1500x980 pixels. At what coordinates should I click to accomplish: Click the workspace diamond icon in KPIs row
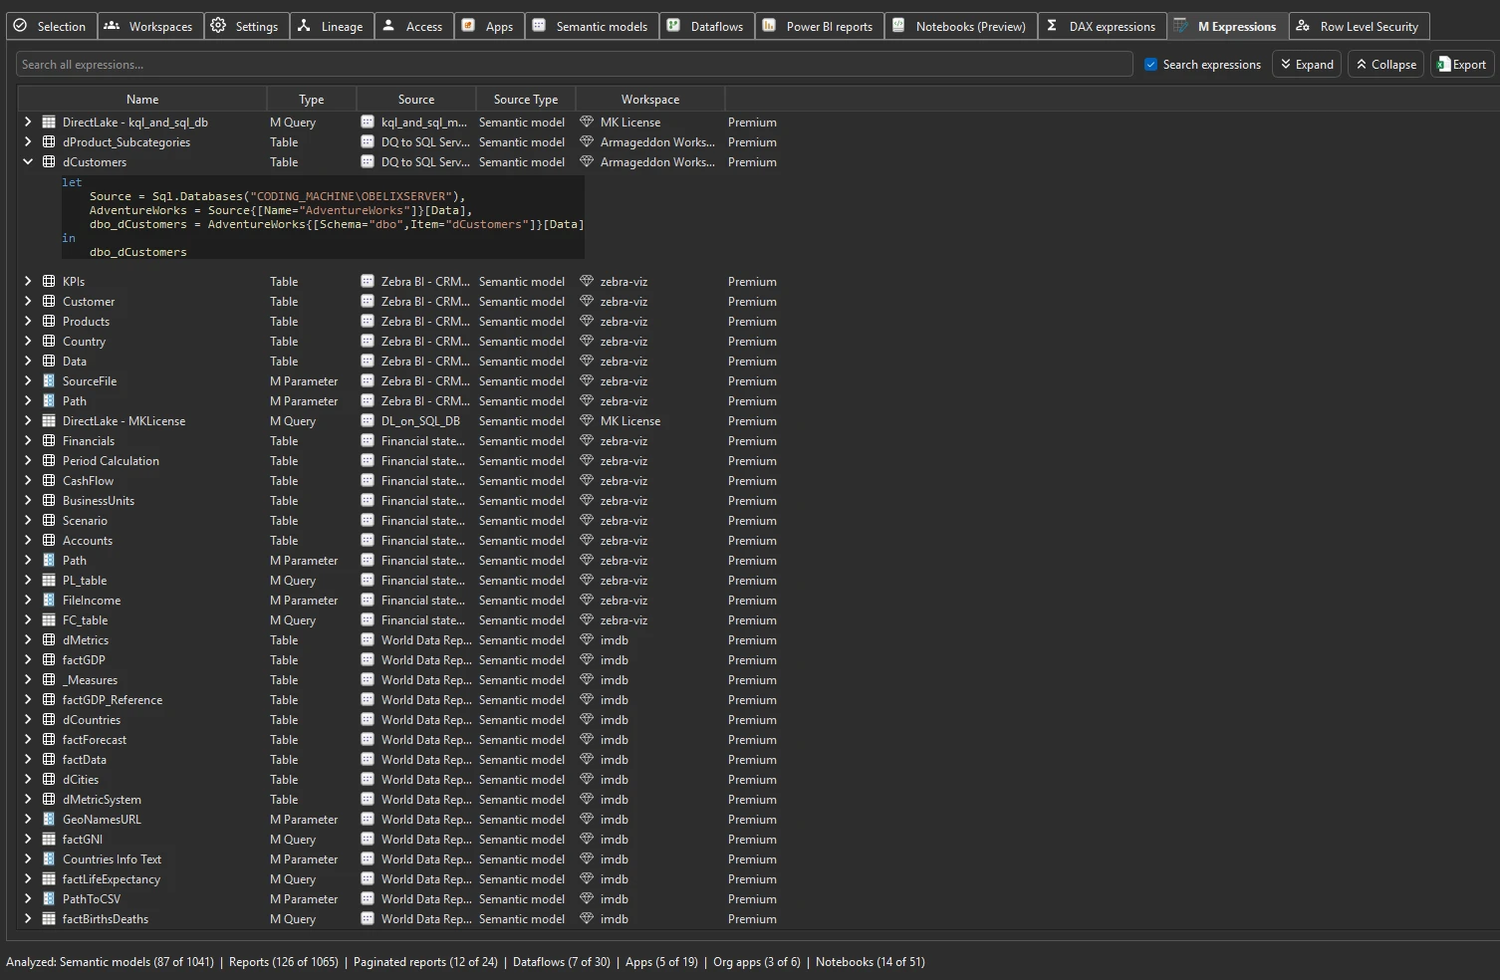pos(587,282)
